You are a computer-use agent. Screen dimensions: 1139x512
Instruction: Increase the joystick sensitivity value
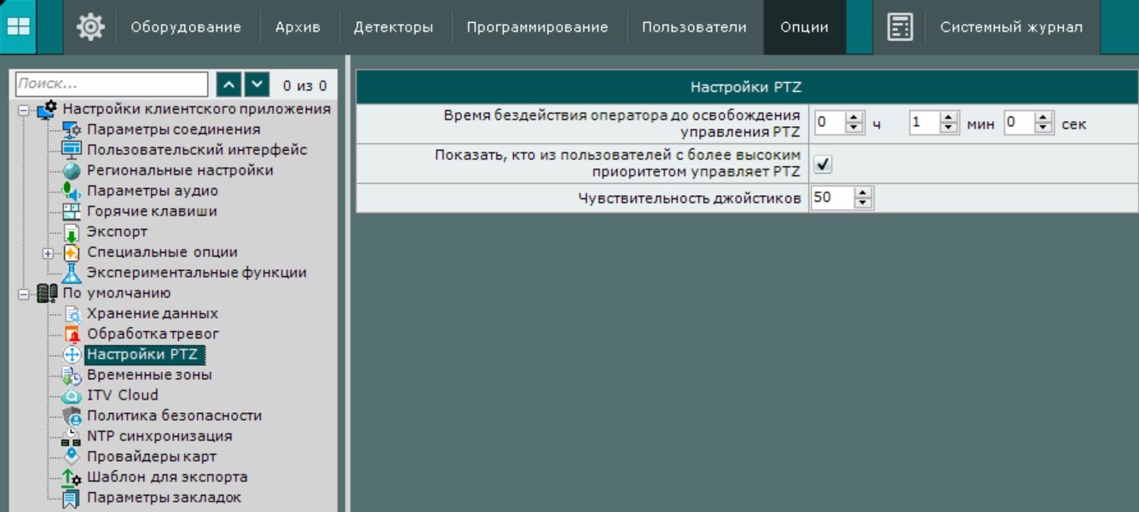(864, 194)
